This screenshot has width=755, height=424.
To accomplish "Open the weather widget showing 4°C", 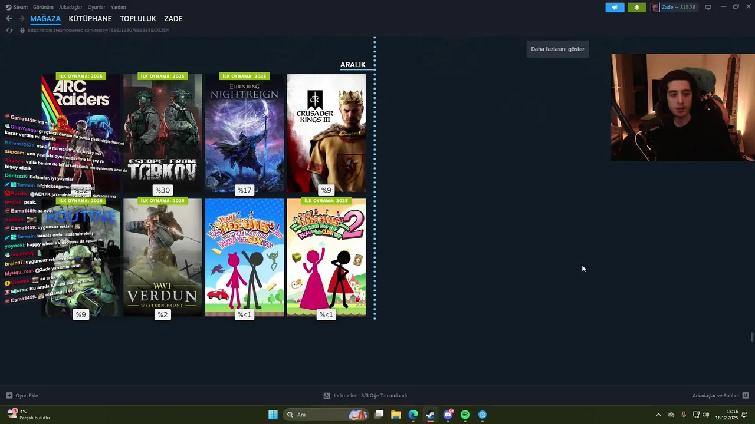I will click(x=28, y=415).
